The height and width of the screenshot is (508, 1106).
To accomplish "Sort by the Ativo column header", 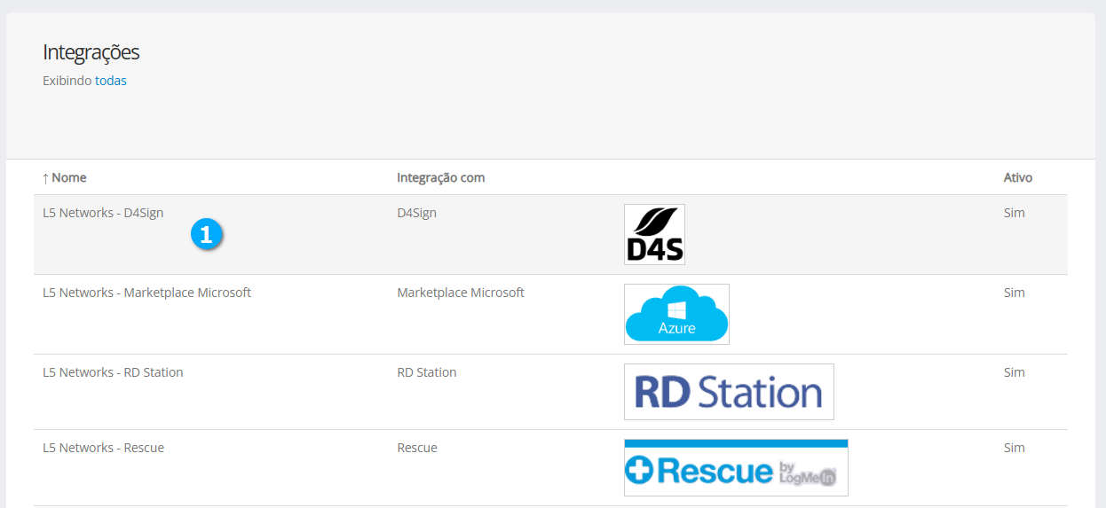I will (x=1017, y=177).
